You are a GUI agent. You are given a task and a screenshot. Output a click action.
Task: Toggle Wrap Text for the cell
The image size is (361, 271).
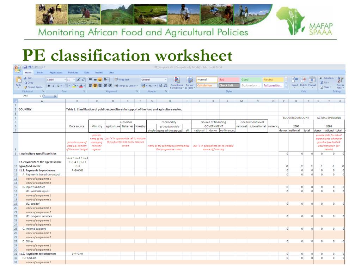[122, 80]
